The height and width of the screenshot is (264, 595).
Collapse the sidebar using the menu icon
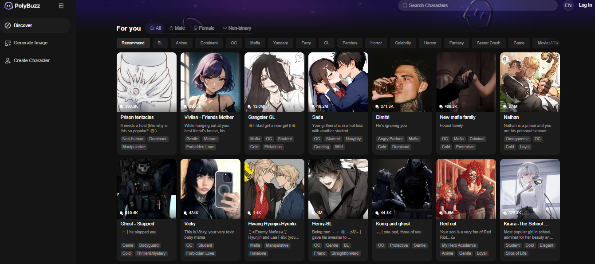click(x=61, y=6)
